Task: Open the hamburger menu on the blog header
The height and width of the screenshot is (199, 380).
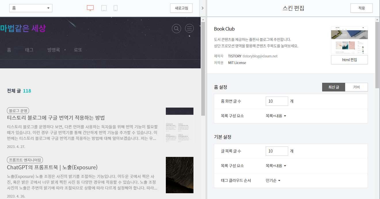Action: pos(189,28)
